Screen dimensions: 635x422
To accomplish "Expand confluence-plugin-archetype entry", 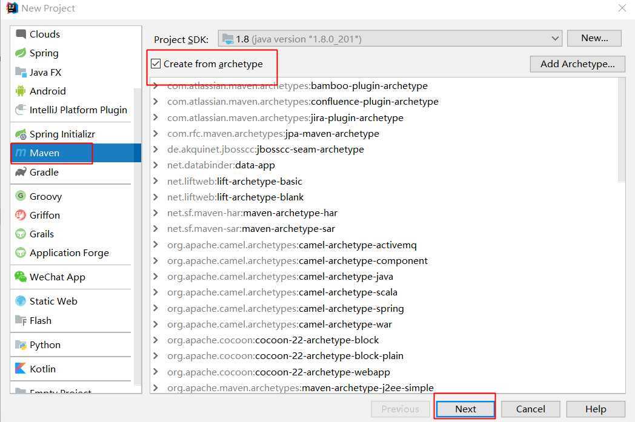I will (156, 102).
